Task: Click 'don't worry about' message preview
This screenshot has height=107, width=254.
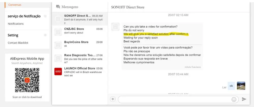Action: (74, 33)
